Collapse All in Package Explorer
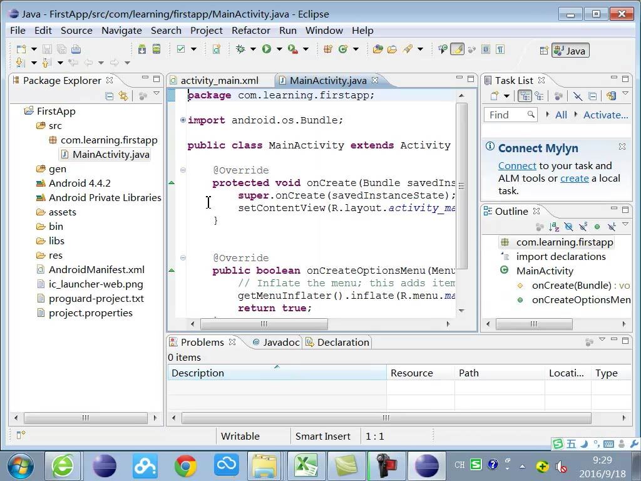This screenshot has height=481, width=641. tap(110, 96)
